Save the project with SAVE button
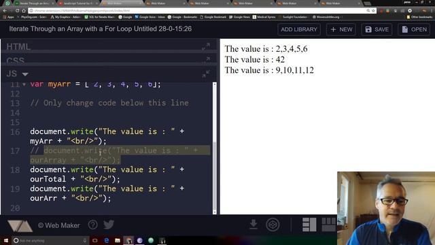The height and width of the screenshot is (245, 435). (377, 29)
